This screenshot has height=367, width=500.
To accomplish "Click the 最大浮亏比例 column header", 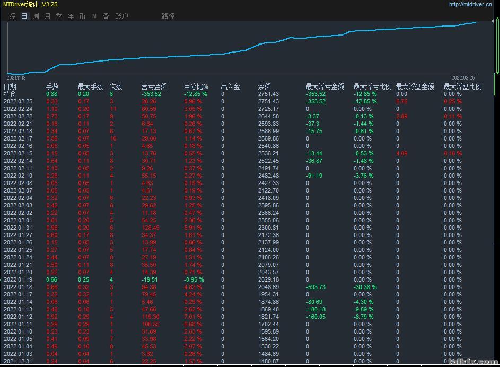I will tap(372, 86).
